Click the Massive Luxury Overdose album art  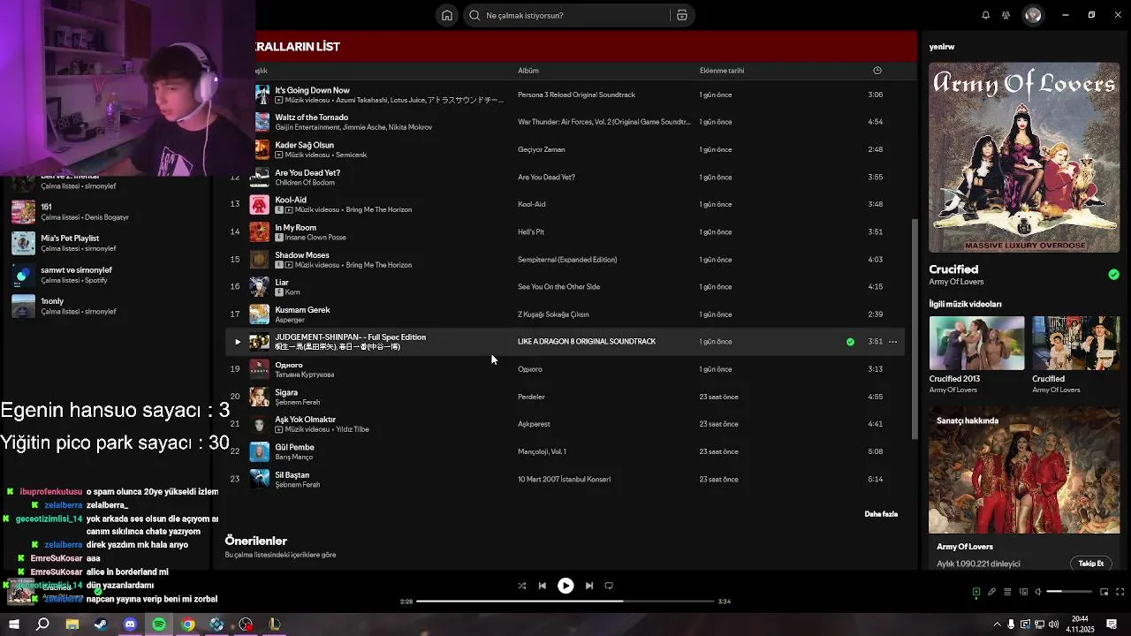(x=1024, y=157)
